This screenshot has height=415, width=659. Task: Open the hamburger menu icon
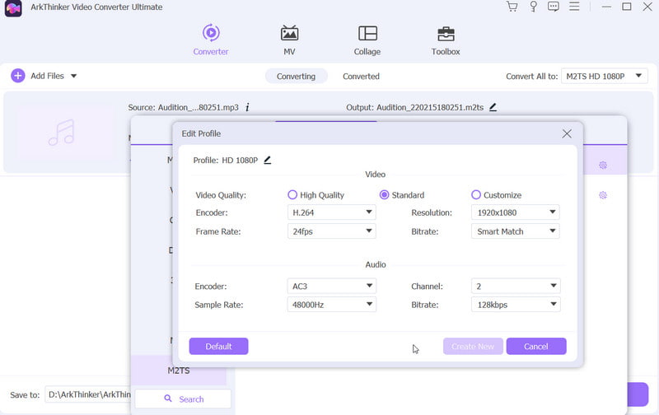coord(574,7)
